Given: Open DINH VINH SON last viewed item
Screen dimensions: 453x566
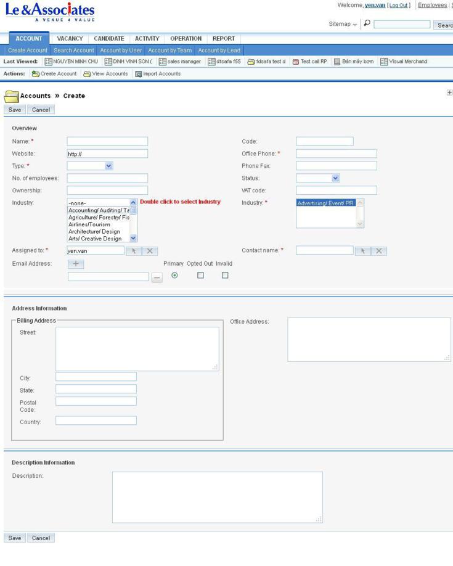Looking at the screenshot, I should 128,62.
